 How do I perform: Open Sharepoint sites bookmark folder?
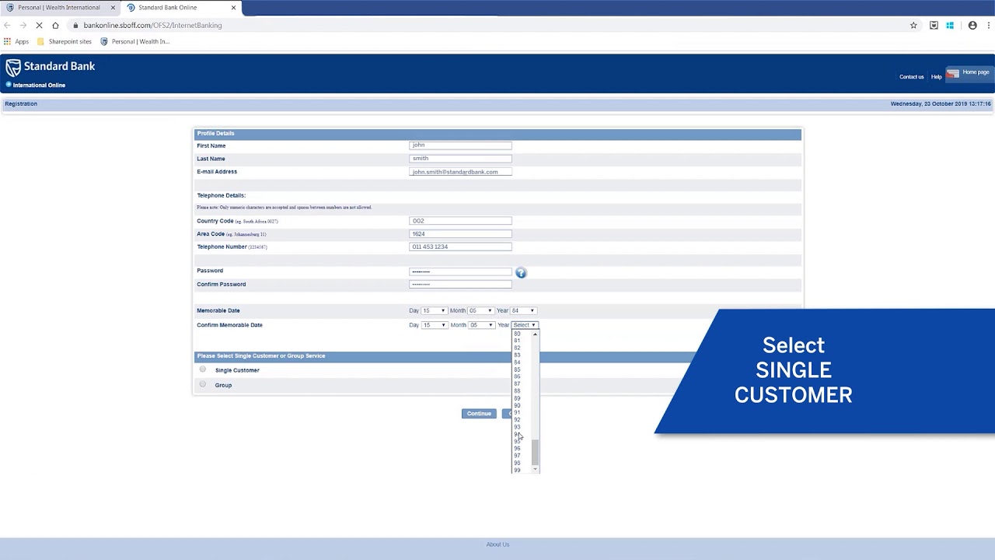point(65,41)
